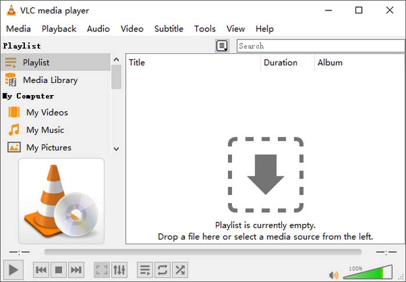Click the elapsed time label

(19, 252)
